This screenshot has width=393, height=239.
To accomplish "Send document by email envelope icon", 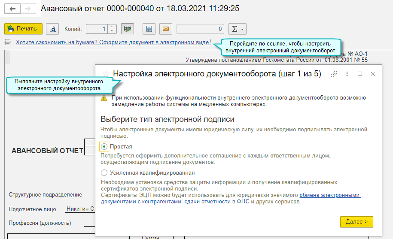I will 166,29.
